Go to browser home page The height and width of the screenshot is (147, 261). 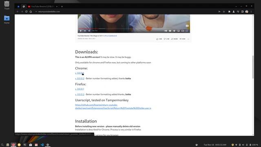[31, 12]
